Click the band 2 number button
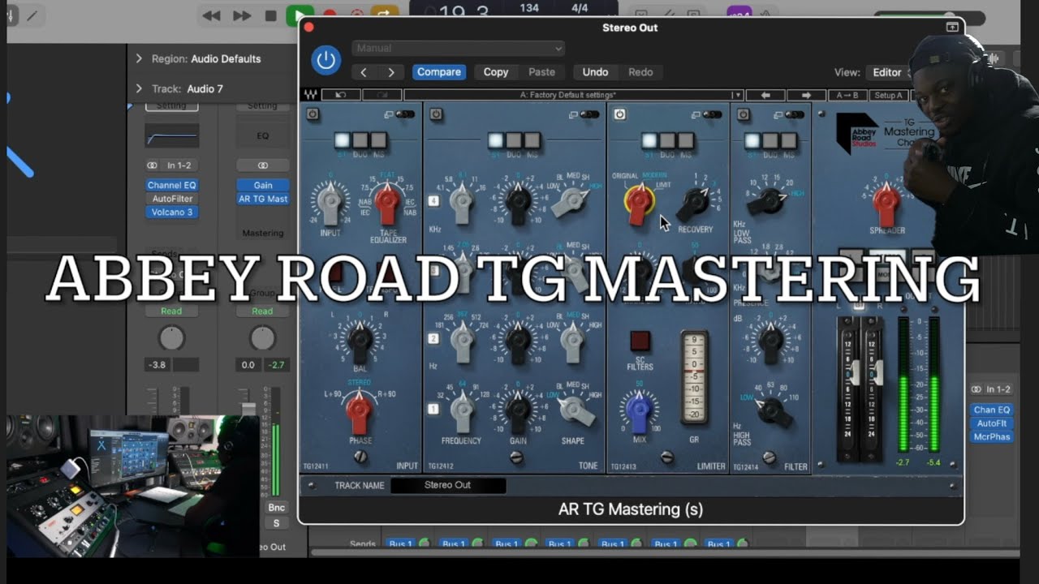This screenshot has height=584, width=1039. click(433, 338)
